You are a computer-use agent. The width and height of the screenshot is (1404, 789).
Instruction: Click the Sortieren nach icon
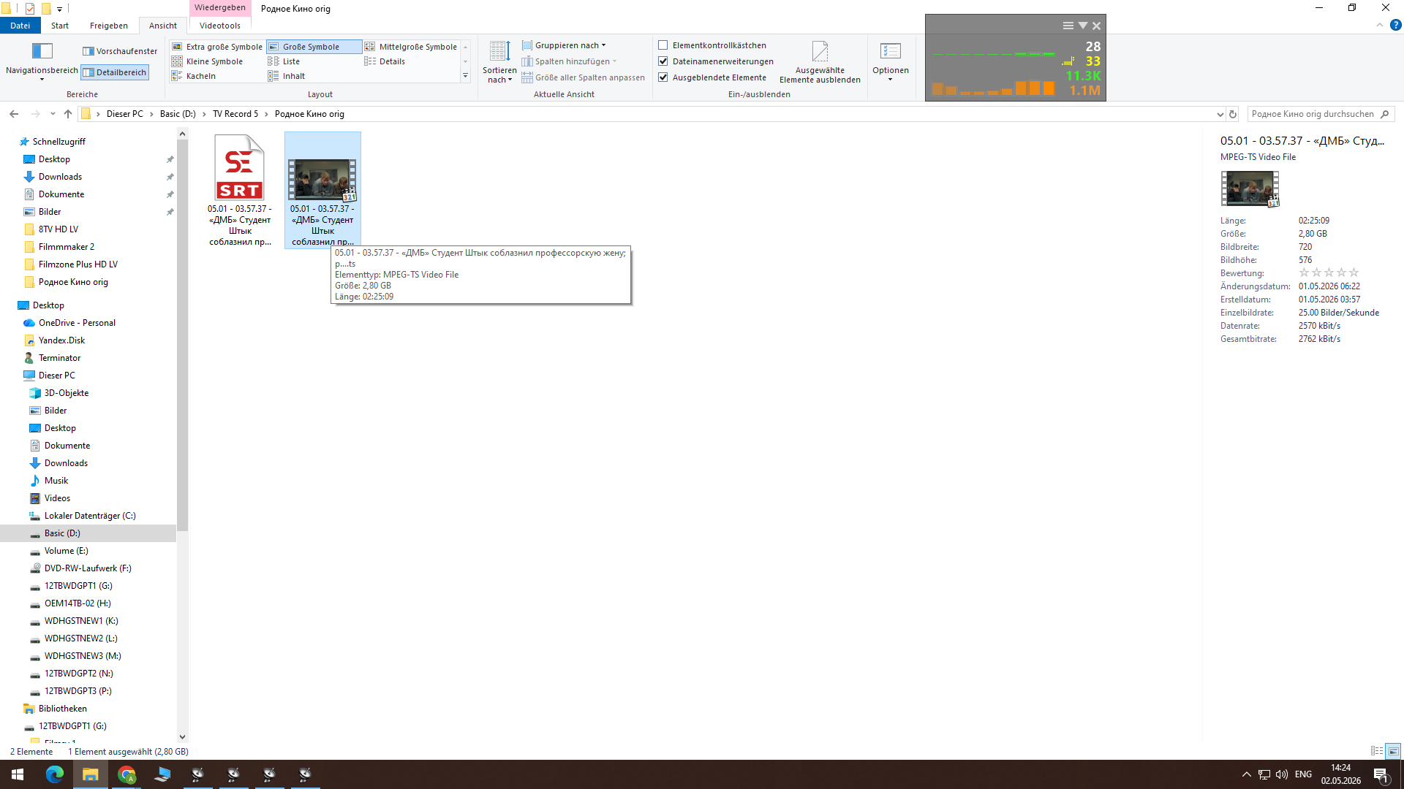point(499,51)
